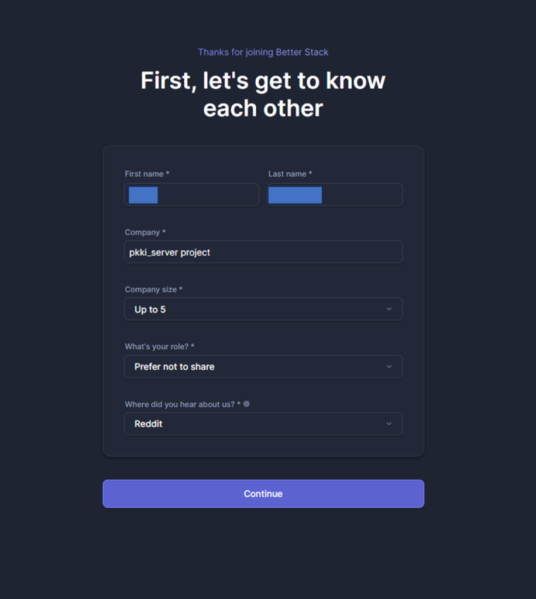Open the Company size dropdown showing Up to 5
The height and width of the screenshot is (599, 536).
[263, 309]
